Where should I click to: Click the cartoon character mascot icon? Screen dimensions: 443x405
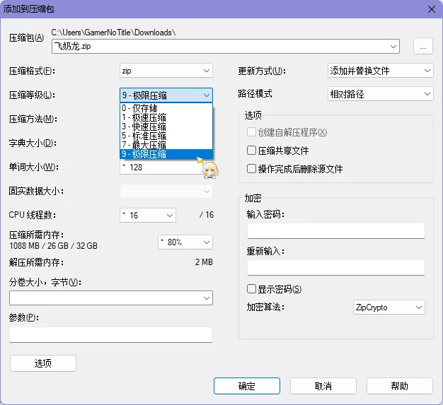point(208,168)
